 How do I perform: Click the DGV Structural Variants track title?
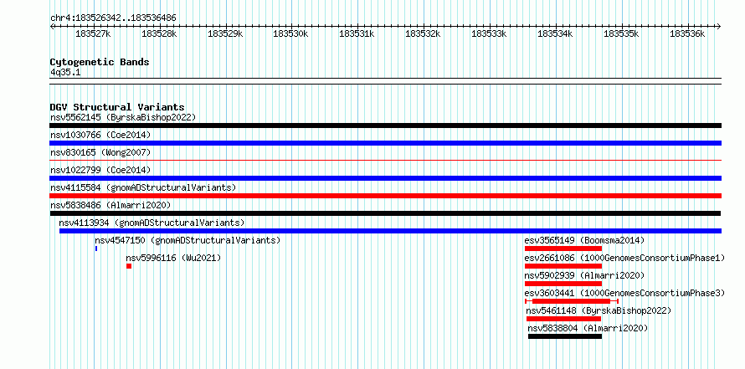pos(117,107)
